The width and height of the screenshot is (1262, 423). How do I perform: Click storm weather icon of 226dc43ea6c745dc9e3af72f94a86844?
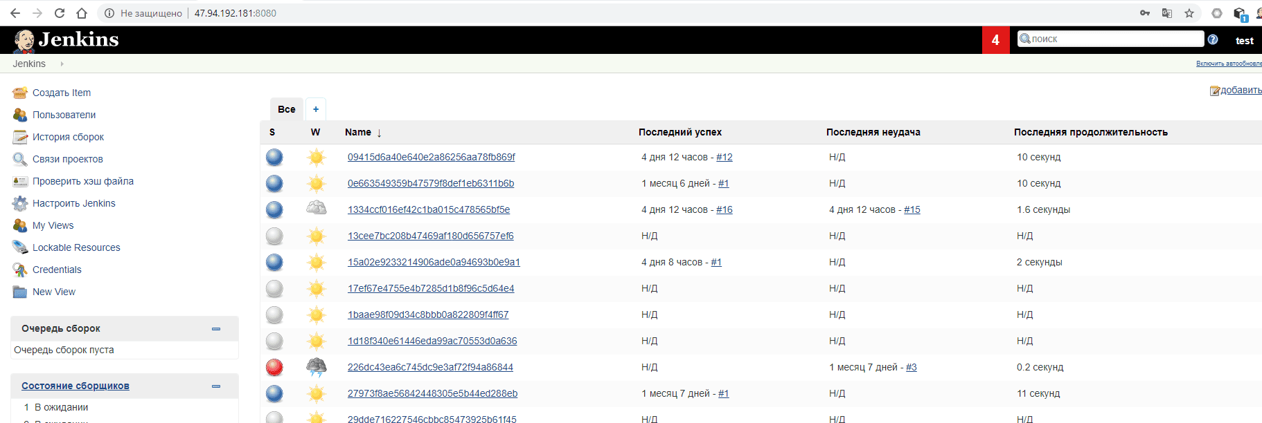pyautogui.click(x=317, y=367)
